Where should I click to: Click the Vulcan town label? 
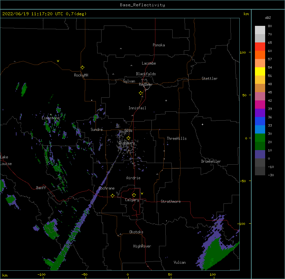click(x=180, y=262)
